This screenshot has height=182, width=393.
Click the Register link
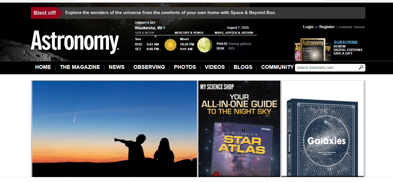[327, 27]
